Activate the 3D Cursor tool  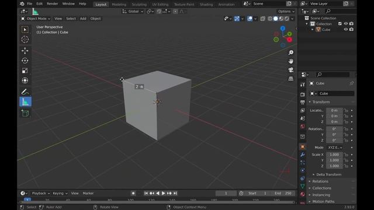click(25, 39)
